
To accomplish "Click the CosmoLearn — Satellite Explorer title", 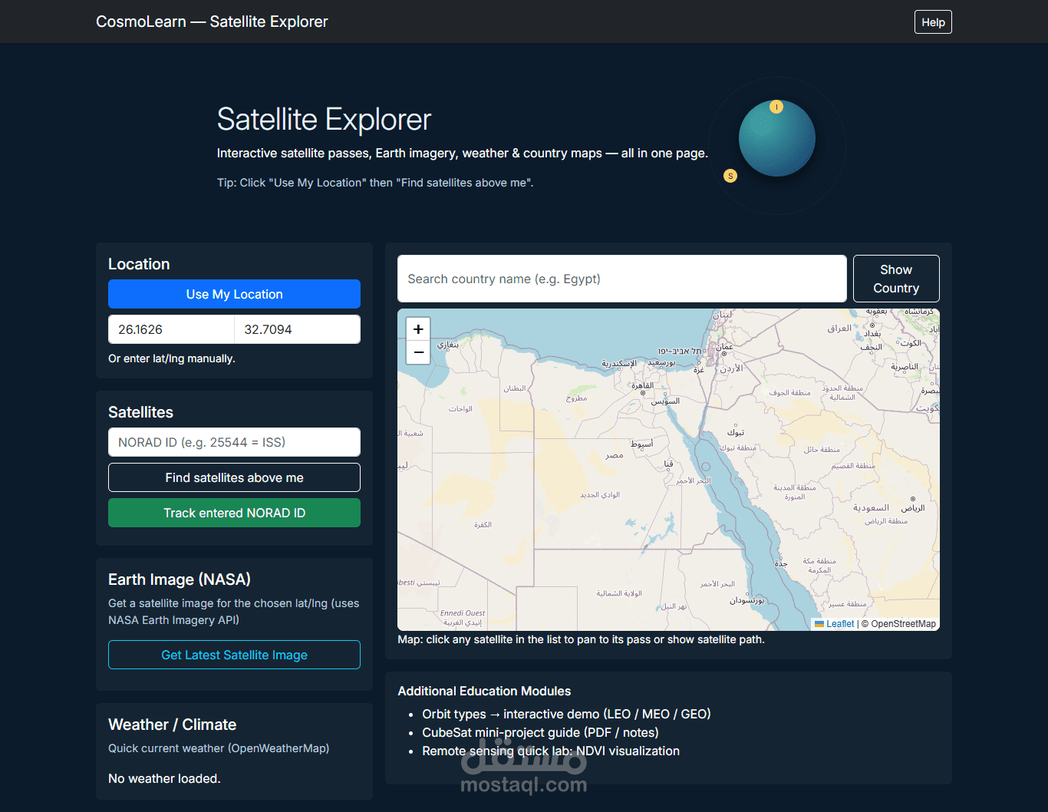I will point(212,21).
